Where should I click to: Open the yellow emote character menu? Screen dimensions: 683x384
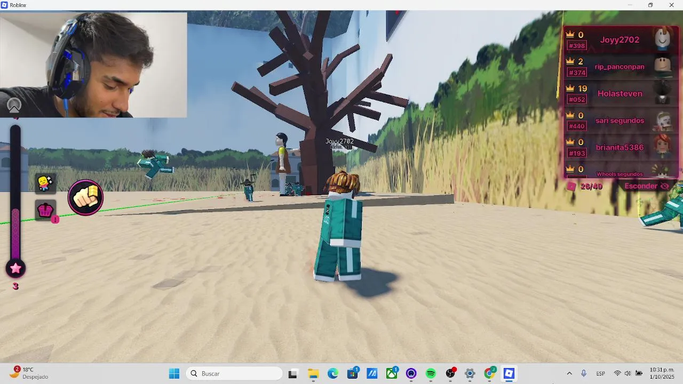pos(45,183)
